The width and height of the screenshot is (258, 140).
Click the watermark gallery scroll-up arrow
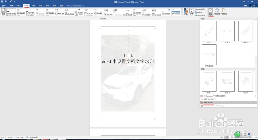point(256,19)
